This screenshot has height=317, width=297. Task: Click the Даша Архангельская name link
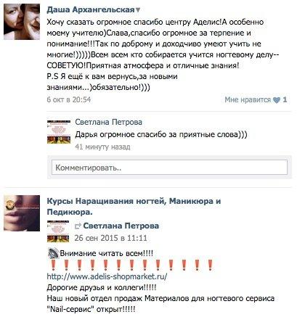[91, 9]
